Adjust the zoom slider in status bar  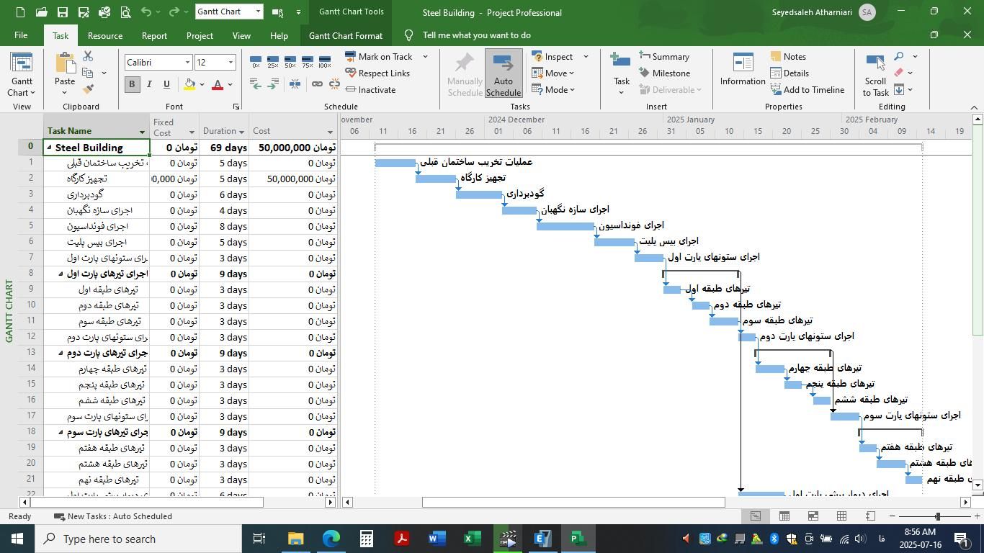(936, 516)
